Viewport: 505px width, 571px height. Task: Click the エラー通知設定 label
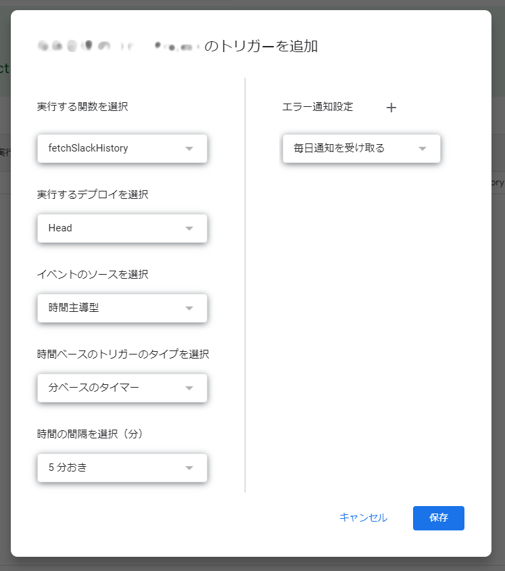tap(318, 107)
